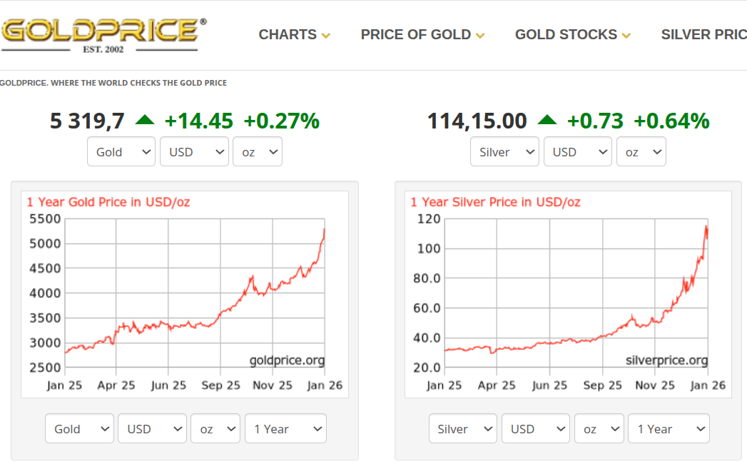747x469 pixels.
Task: Click the silver percent change +0.64%
Action: tap(671, 121)
